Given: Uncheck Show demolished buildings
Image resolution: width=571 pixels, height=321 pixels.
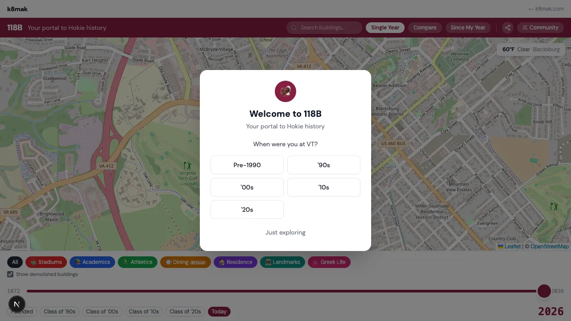Looking at the screenshot, I should click(10, 274).
